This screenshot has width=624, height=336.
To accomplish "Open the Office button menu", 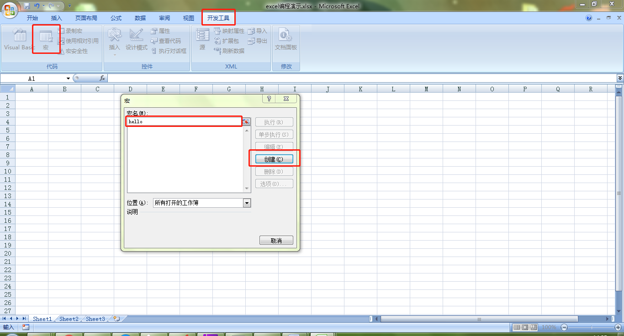I will [10, 9].
